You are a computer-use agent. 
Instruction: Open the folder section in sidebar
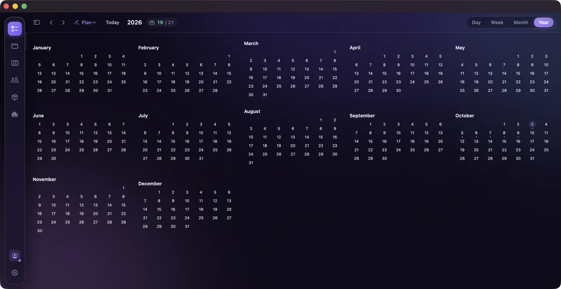14,46
